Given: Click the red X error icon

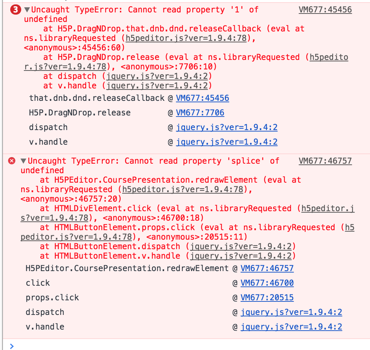Looking at the screenshot, I should [12, 161].
